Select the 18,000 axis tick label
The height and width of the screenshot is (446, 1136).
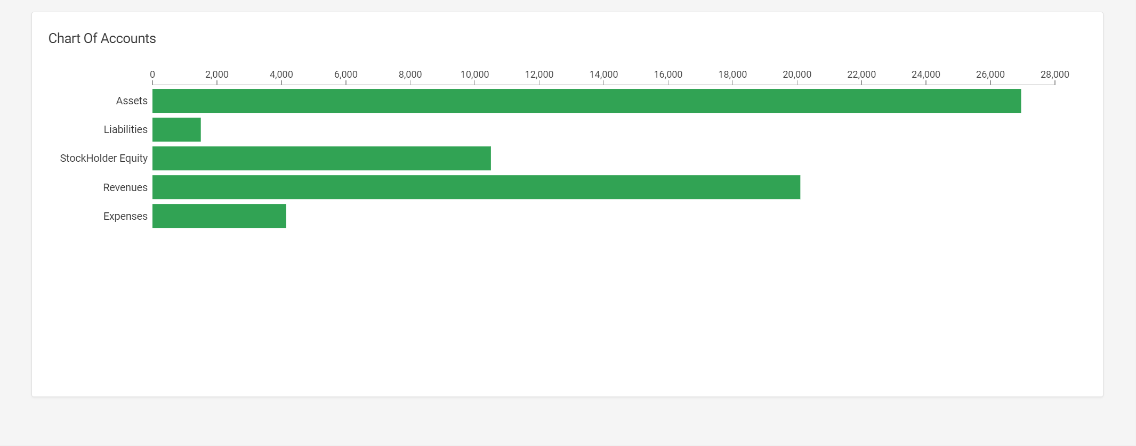pyautogui.click(x=732, y=75)
